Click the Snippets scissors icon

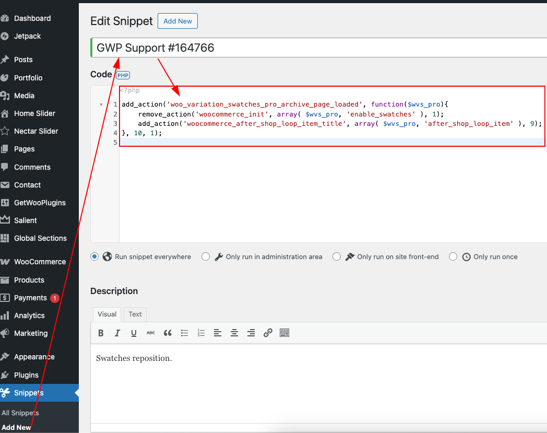coord(5,393)
